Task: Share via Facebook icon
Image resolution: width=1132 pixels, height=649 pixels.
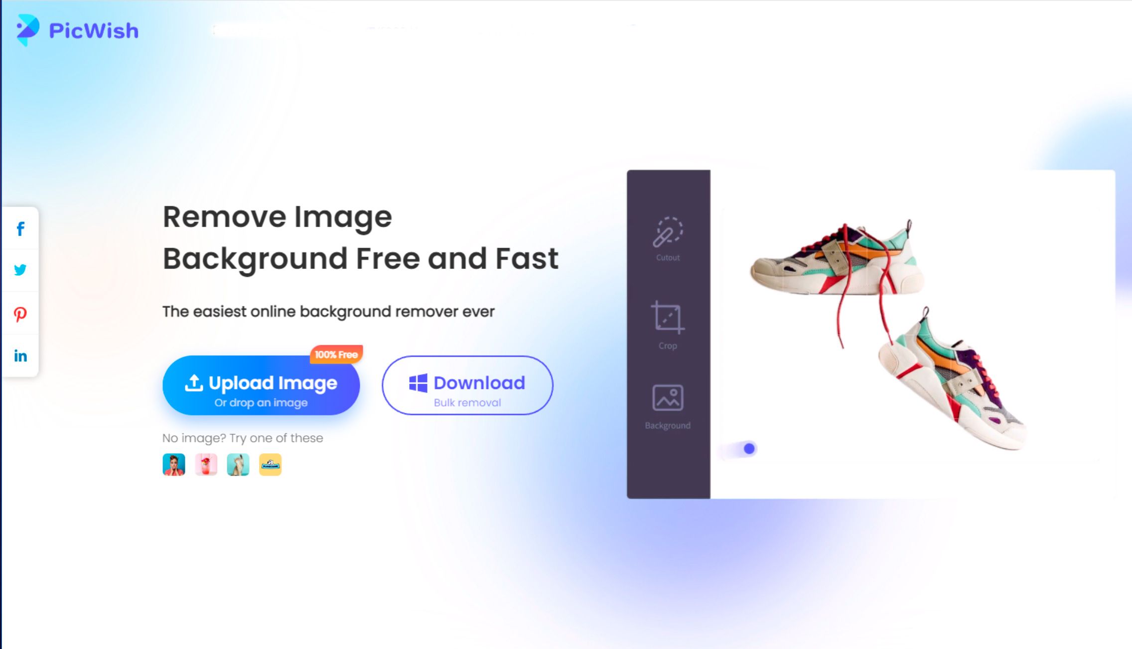Action: pos(20,228)
